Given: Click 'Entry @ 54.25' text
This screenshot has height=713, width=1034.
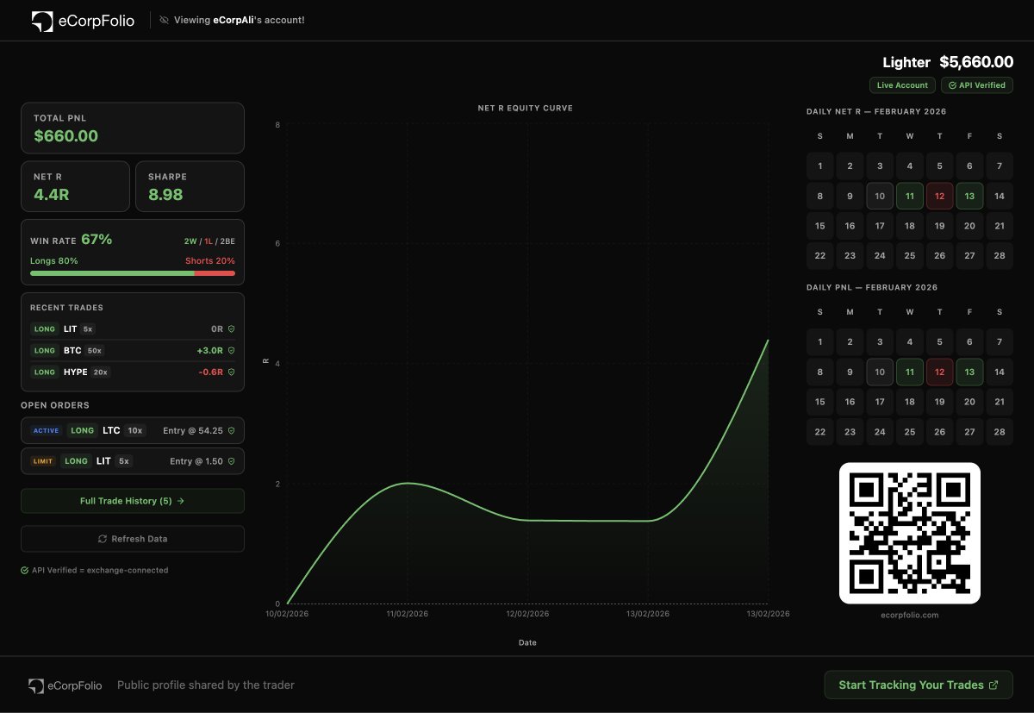Looking at the screenshot, I should 193,430.
